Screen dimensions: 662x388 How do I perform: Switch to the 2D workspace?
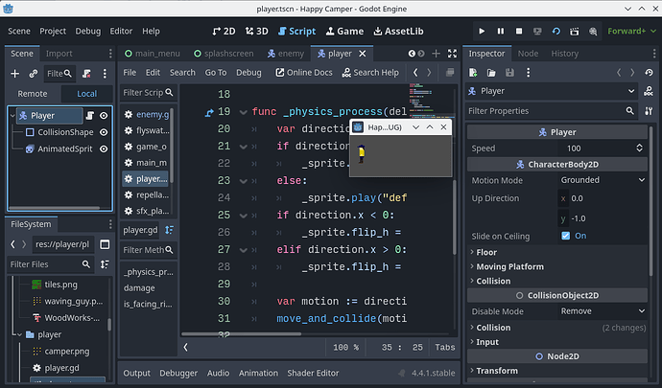224,32
